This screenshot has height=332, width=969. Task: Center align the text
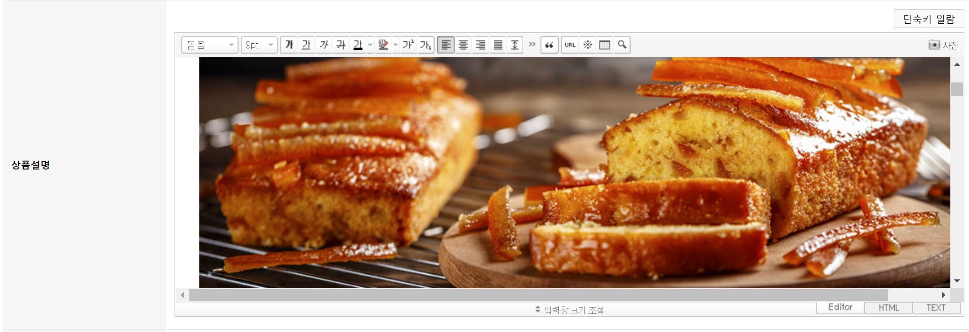pos(463,45)
